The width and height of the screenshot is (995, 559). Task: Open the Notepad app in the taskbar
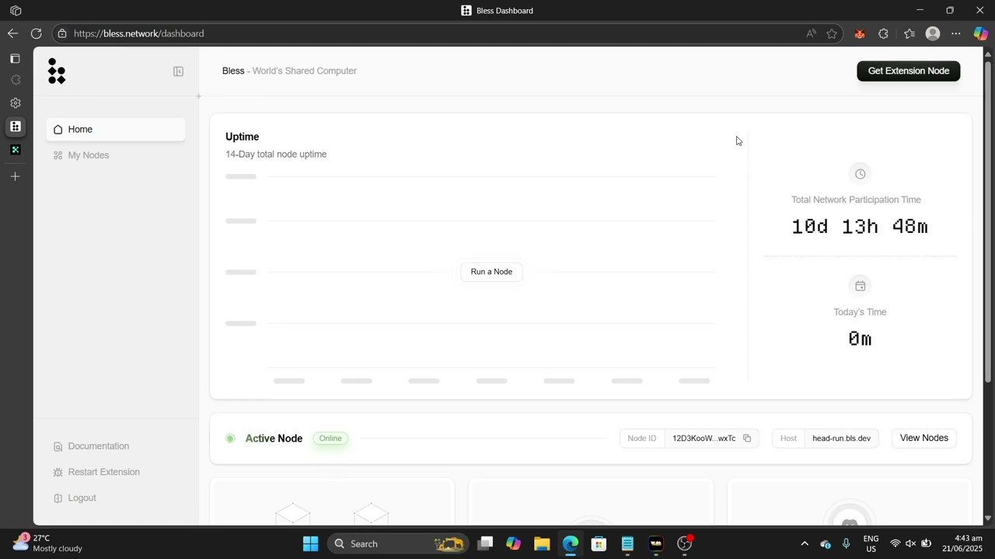point(627,543)
